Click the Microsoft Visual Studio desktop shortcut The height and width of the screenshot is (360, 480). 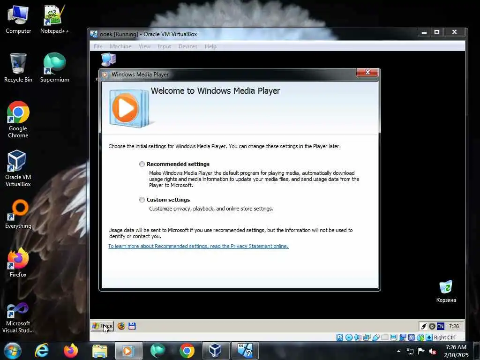(18, 318)
